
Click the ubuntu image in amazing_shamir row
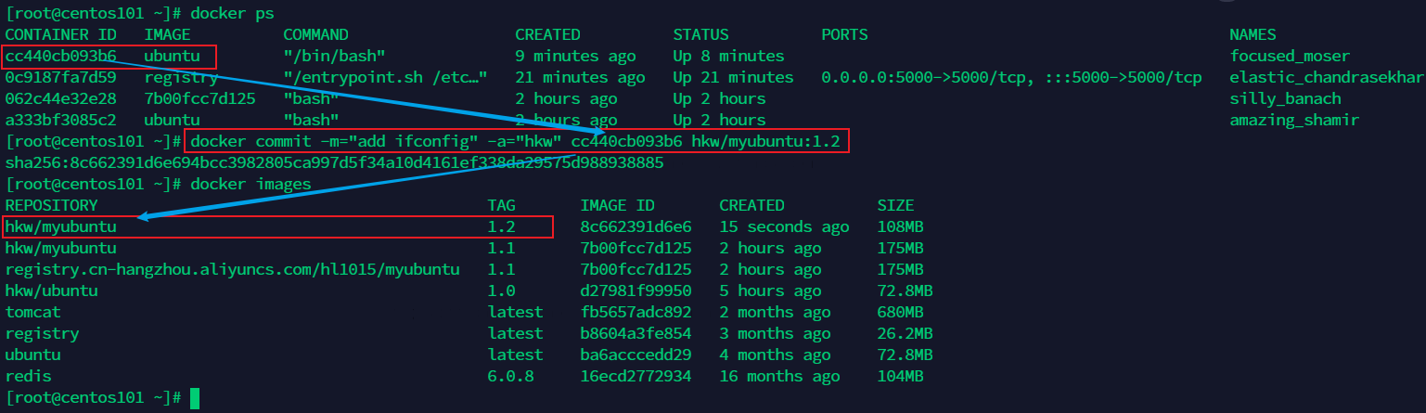(x=172, y=120)
